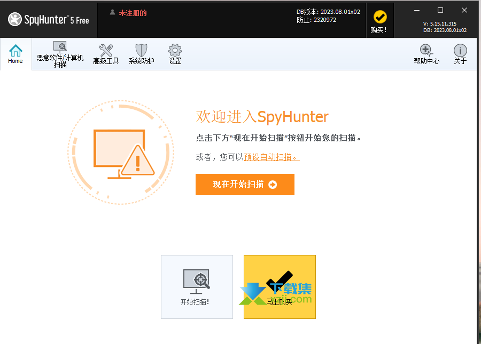
Task: Click the 开始扫描! tile
Action: (x=197, y=287)
